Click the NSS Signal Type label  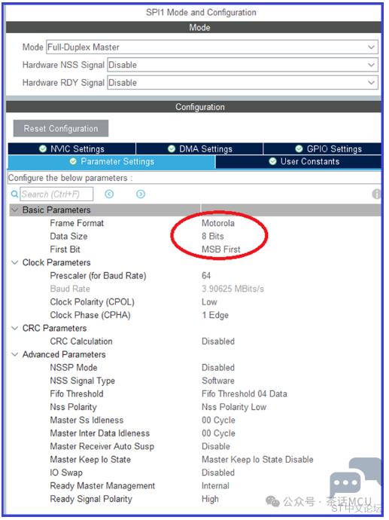[x=83, y=381]
